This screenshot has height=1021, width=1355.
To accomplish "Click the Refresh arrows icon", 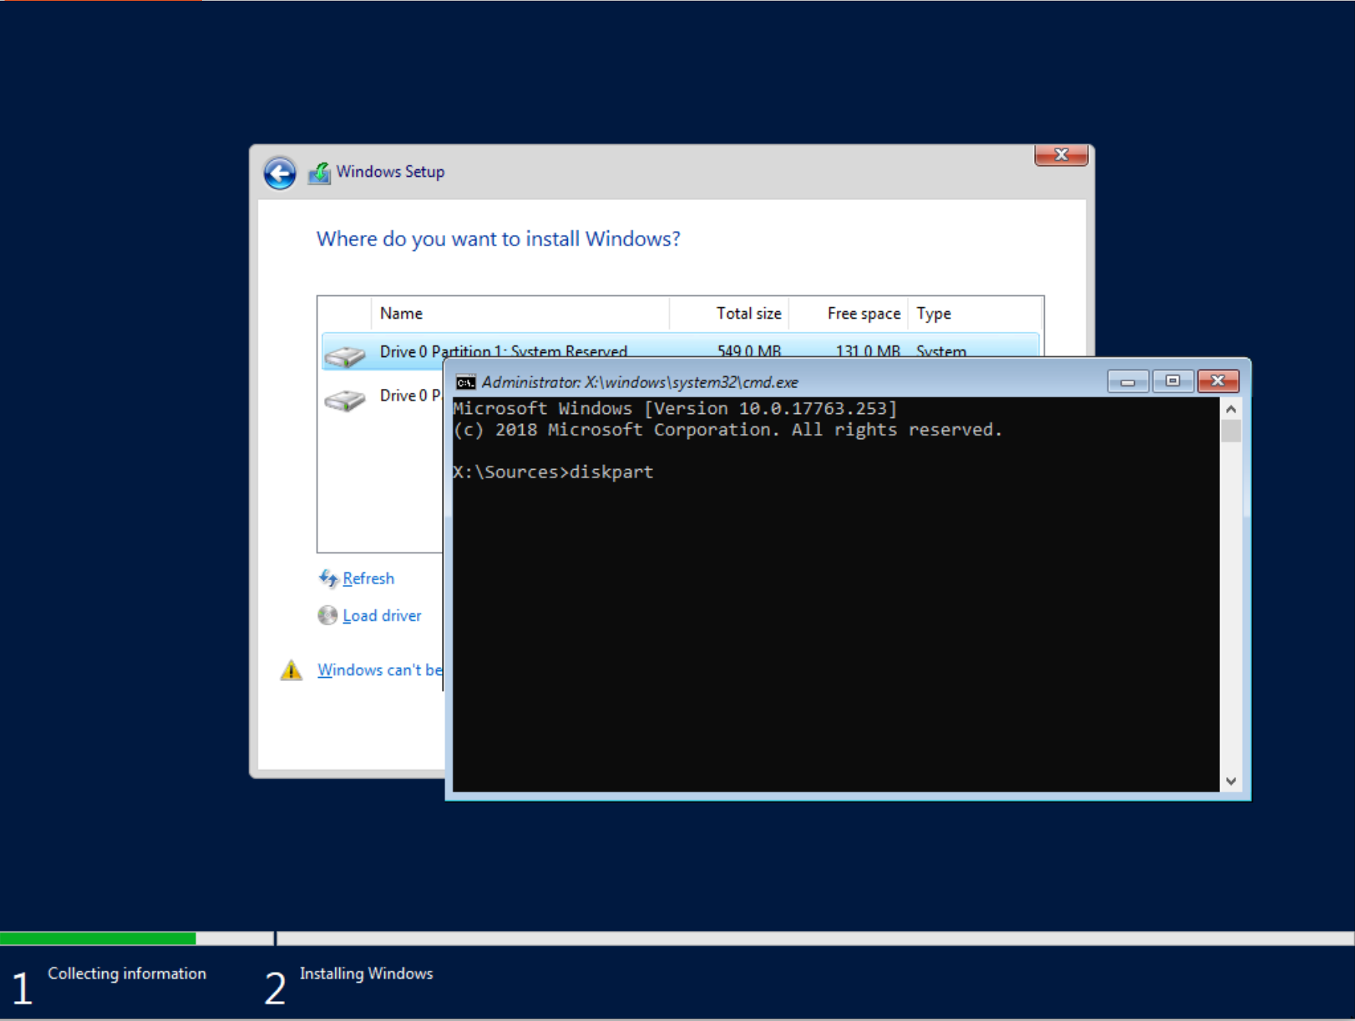I will tap(328, 579).
